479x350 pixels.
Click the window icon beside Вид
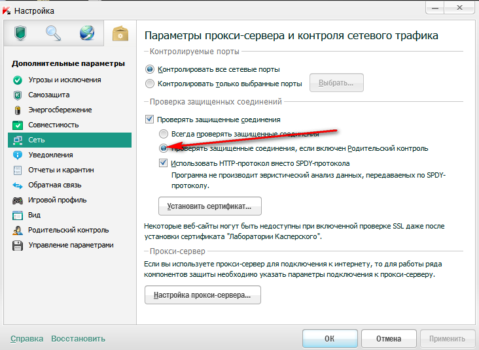pyautogui.click(x=18, y=215)
